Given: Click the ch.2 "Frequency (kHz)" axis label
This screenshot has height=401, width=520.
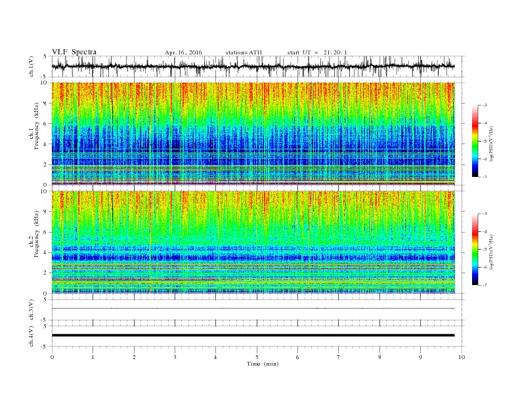Looking at the screenshot, I should [x=37, y=234].
